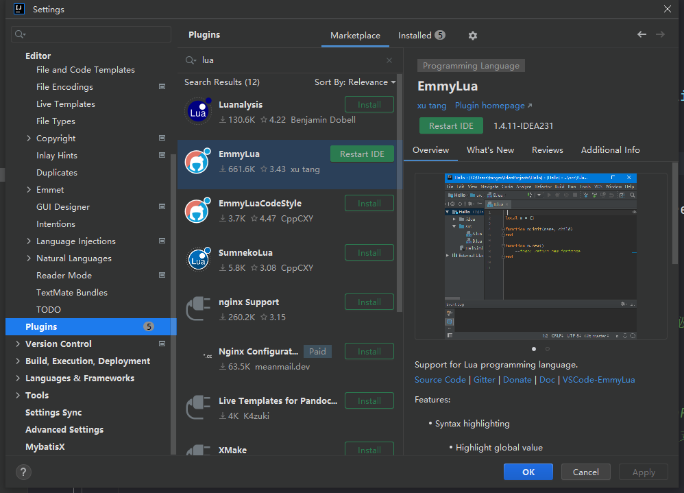
Task: Click the SumnekoLua plugin icon
Action: tap(198, 260)
